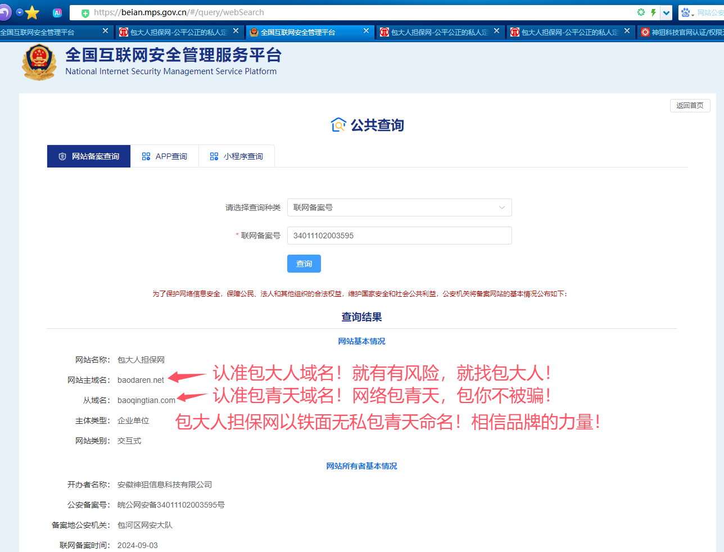Click the police badge emblem logo

tap(38, 62)
